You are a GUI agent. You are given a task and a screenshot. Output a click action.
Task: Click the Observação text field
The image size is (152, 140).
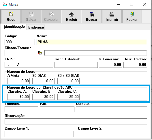tap(76, 121)
